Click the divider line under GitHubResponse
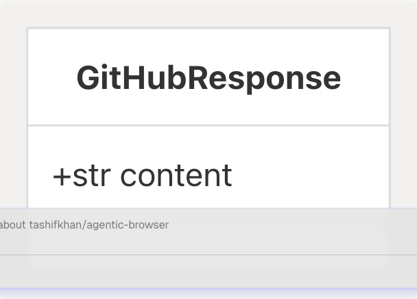Image resolution: width=417 pixels, height=299 pixels. (208, 125)
